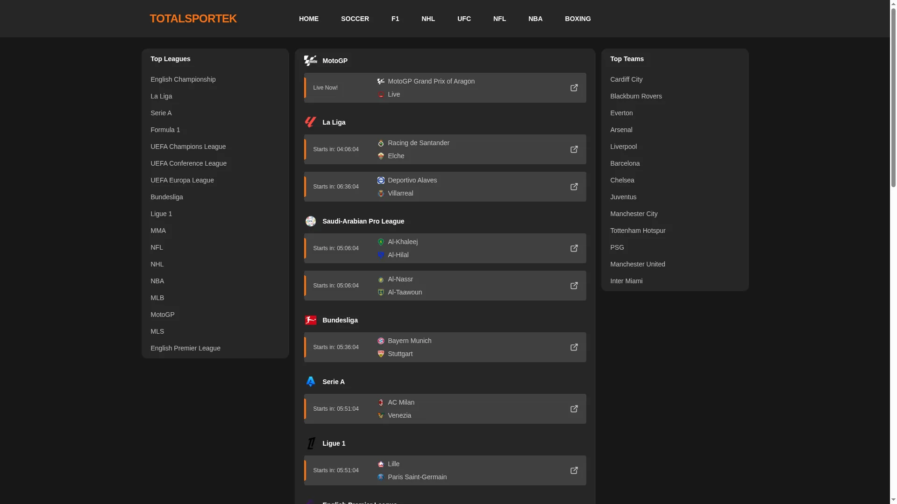The image size is (897, 504).
Task: Open Cardiff City from Top Teams
Action: tap(626, 79)
